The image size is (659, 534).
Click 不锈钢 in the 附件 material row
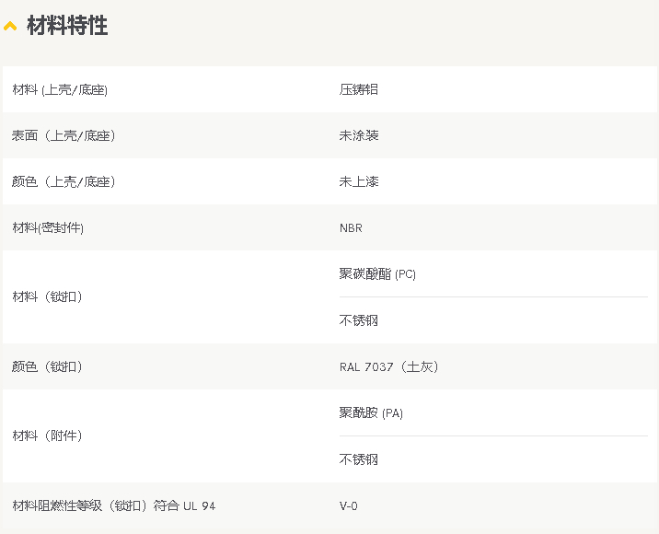(359, 459)
